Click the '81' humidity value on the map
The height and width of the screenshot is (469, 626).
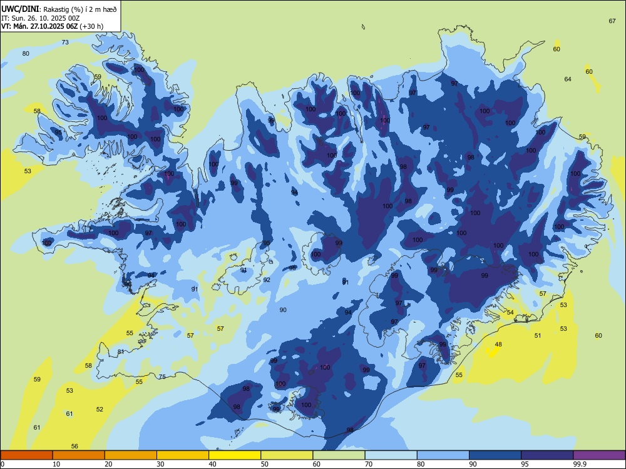click(x=121, y=351)
